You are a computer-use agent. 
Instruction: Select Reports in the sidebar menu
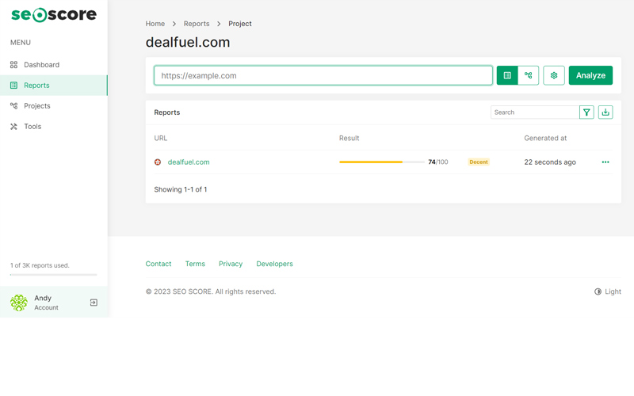(x=54, y=86)
